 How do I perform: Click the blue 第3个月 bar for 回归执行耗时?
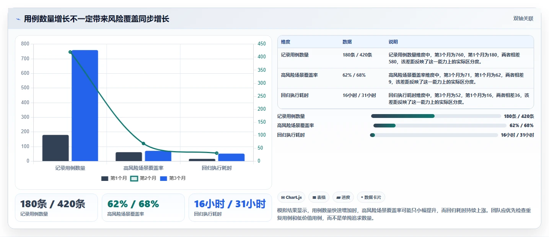tap(231, 157)
